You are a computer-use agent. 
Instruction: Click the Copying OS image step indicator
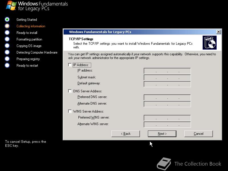click(x=7, y=46)
